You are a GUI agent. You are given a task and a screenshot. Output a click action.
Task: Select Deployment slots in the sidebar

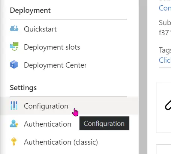pyautogui.click(x=69, y=47)
